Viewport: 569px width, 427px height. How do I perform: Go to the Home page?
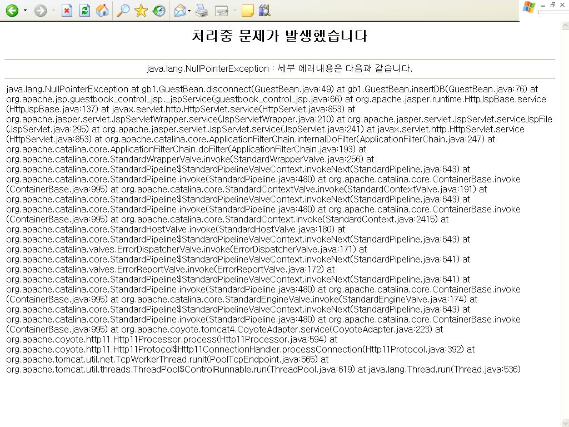(102, 11)
